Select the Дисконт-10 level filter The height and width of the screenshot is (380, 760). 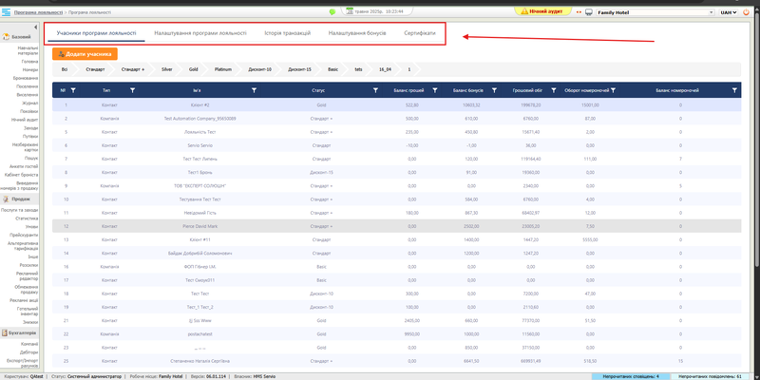click(x=259, y=69)
